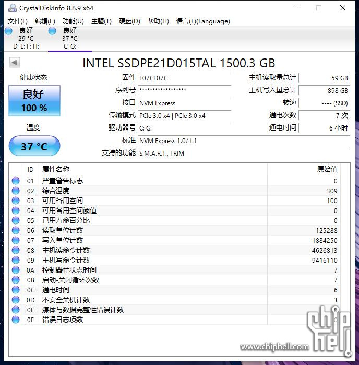Screen dimensions: 359x365
Task: Click the masked serial number field
Action: coord(184,90)
